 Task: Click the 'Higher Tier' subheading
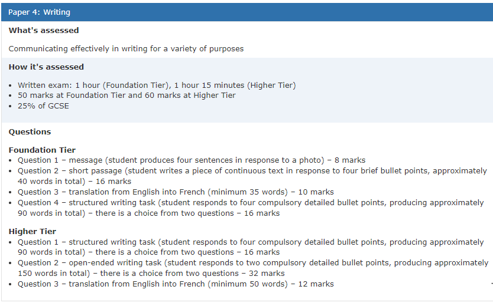click(x=33, y=231)
